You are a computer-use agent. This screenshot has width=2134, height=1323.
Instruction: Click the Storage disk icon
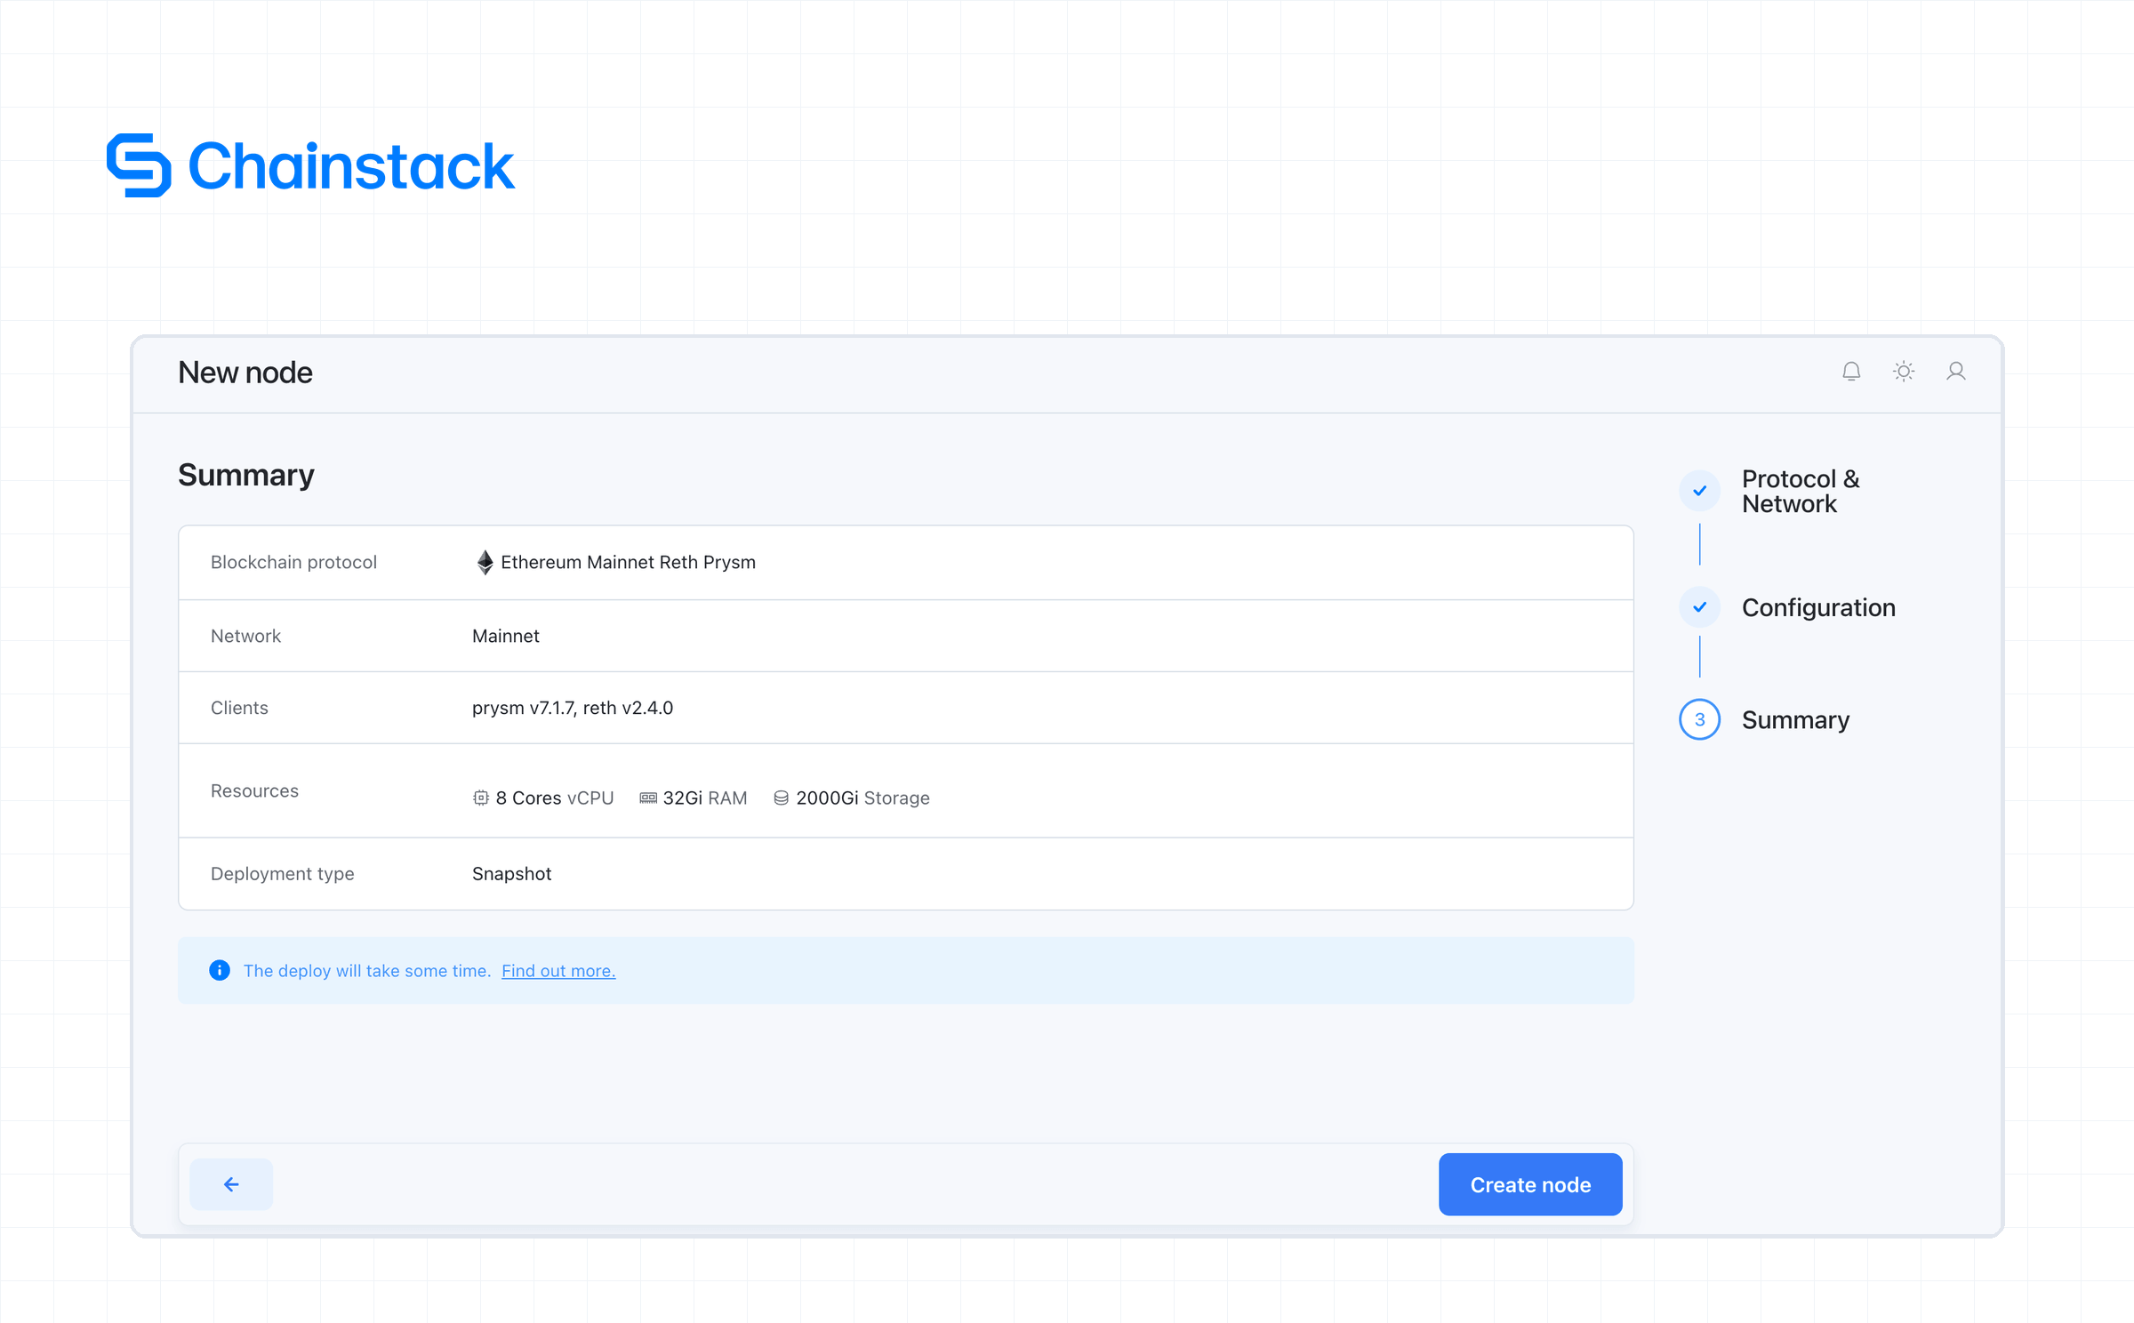coord(781,798)
